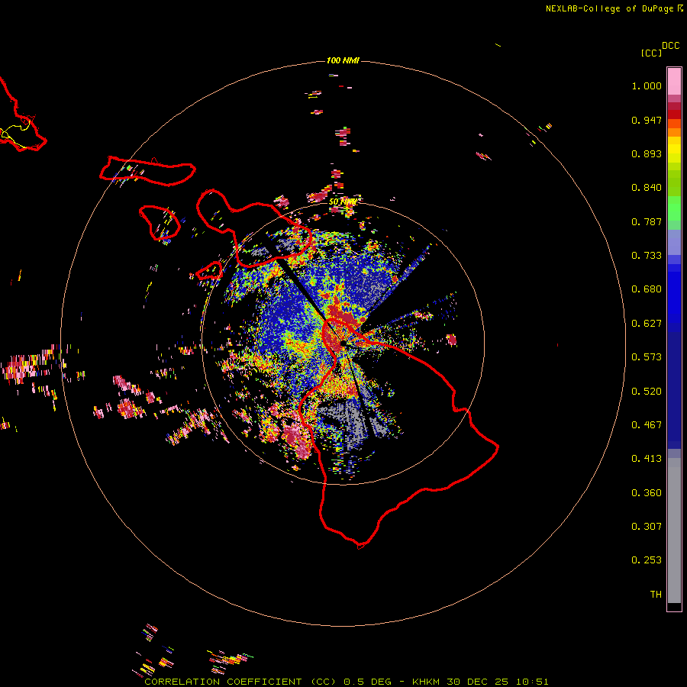Click the 0.467 color scale value
687x687 pixels.
647,425
